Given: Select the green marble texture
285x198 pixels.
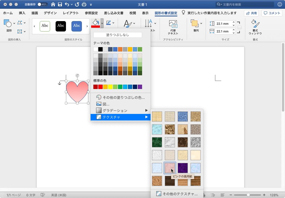Looking at the screenshot, I should (x=157, y=142).
